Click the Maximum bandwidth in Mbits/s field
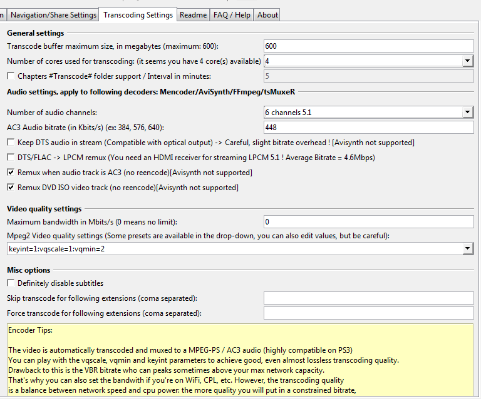The height and width of the screenshot is (399, 481). click(369, 221)
